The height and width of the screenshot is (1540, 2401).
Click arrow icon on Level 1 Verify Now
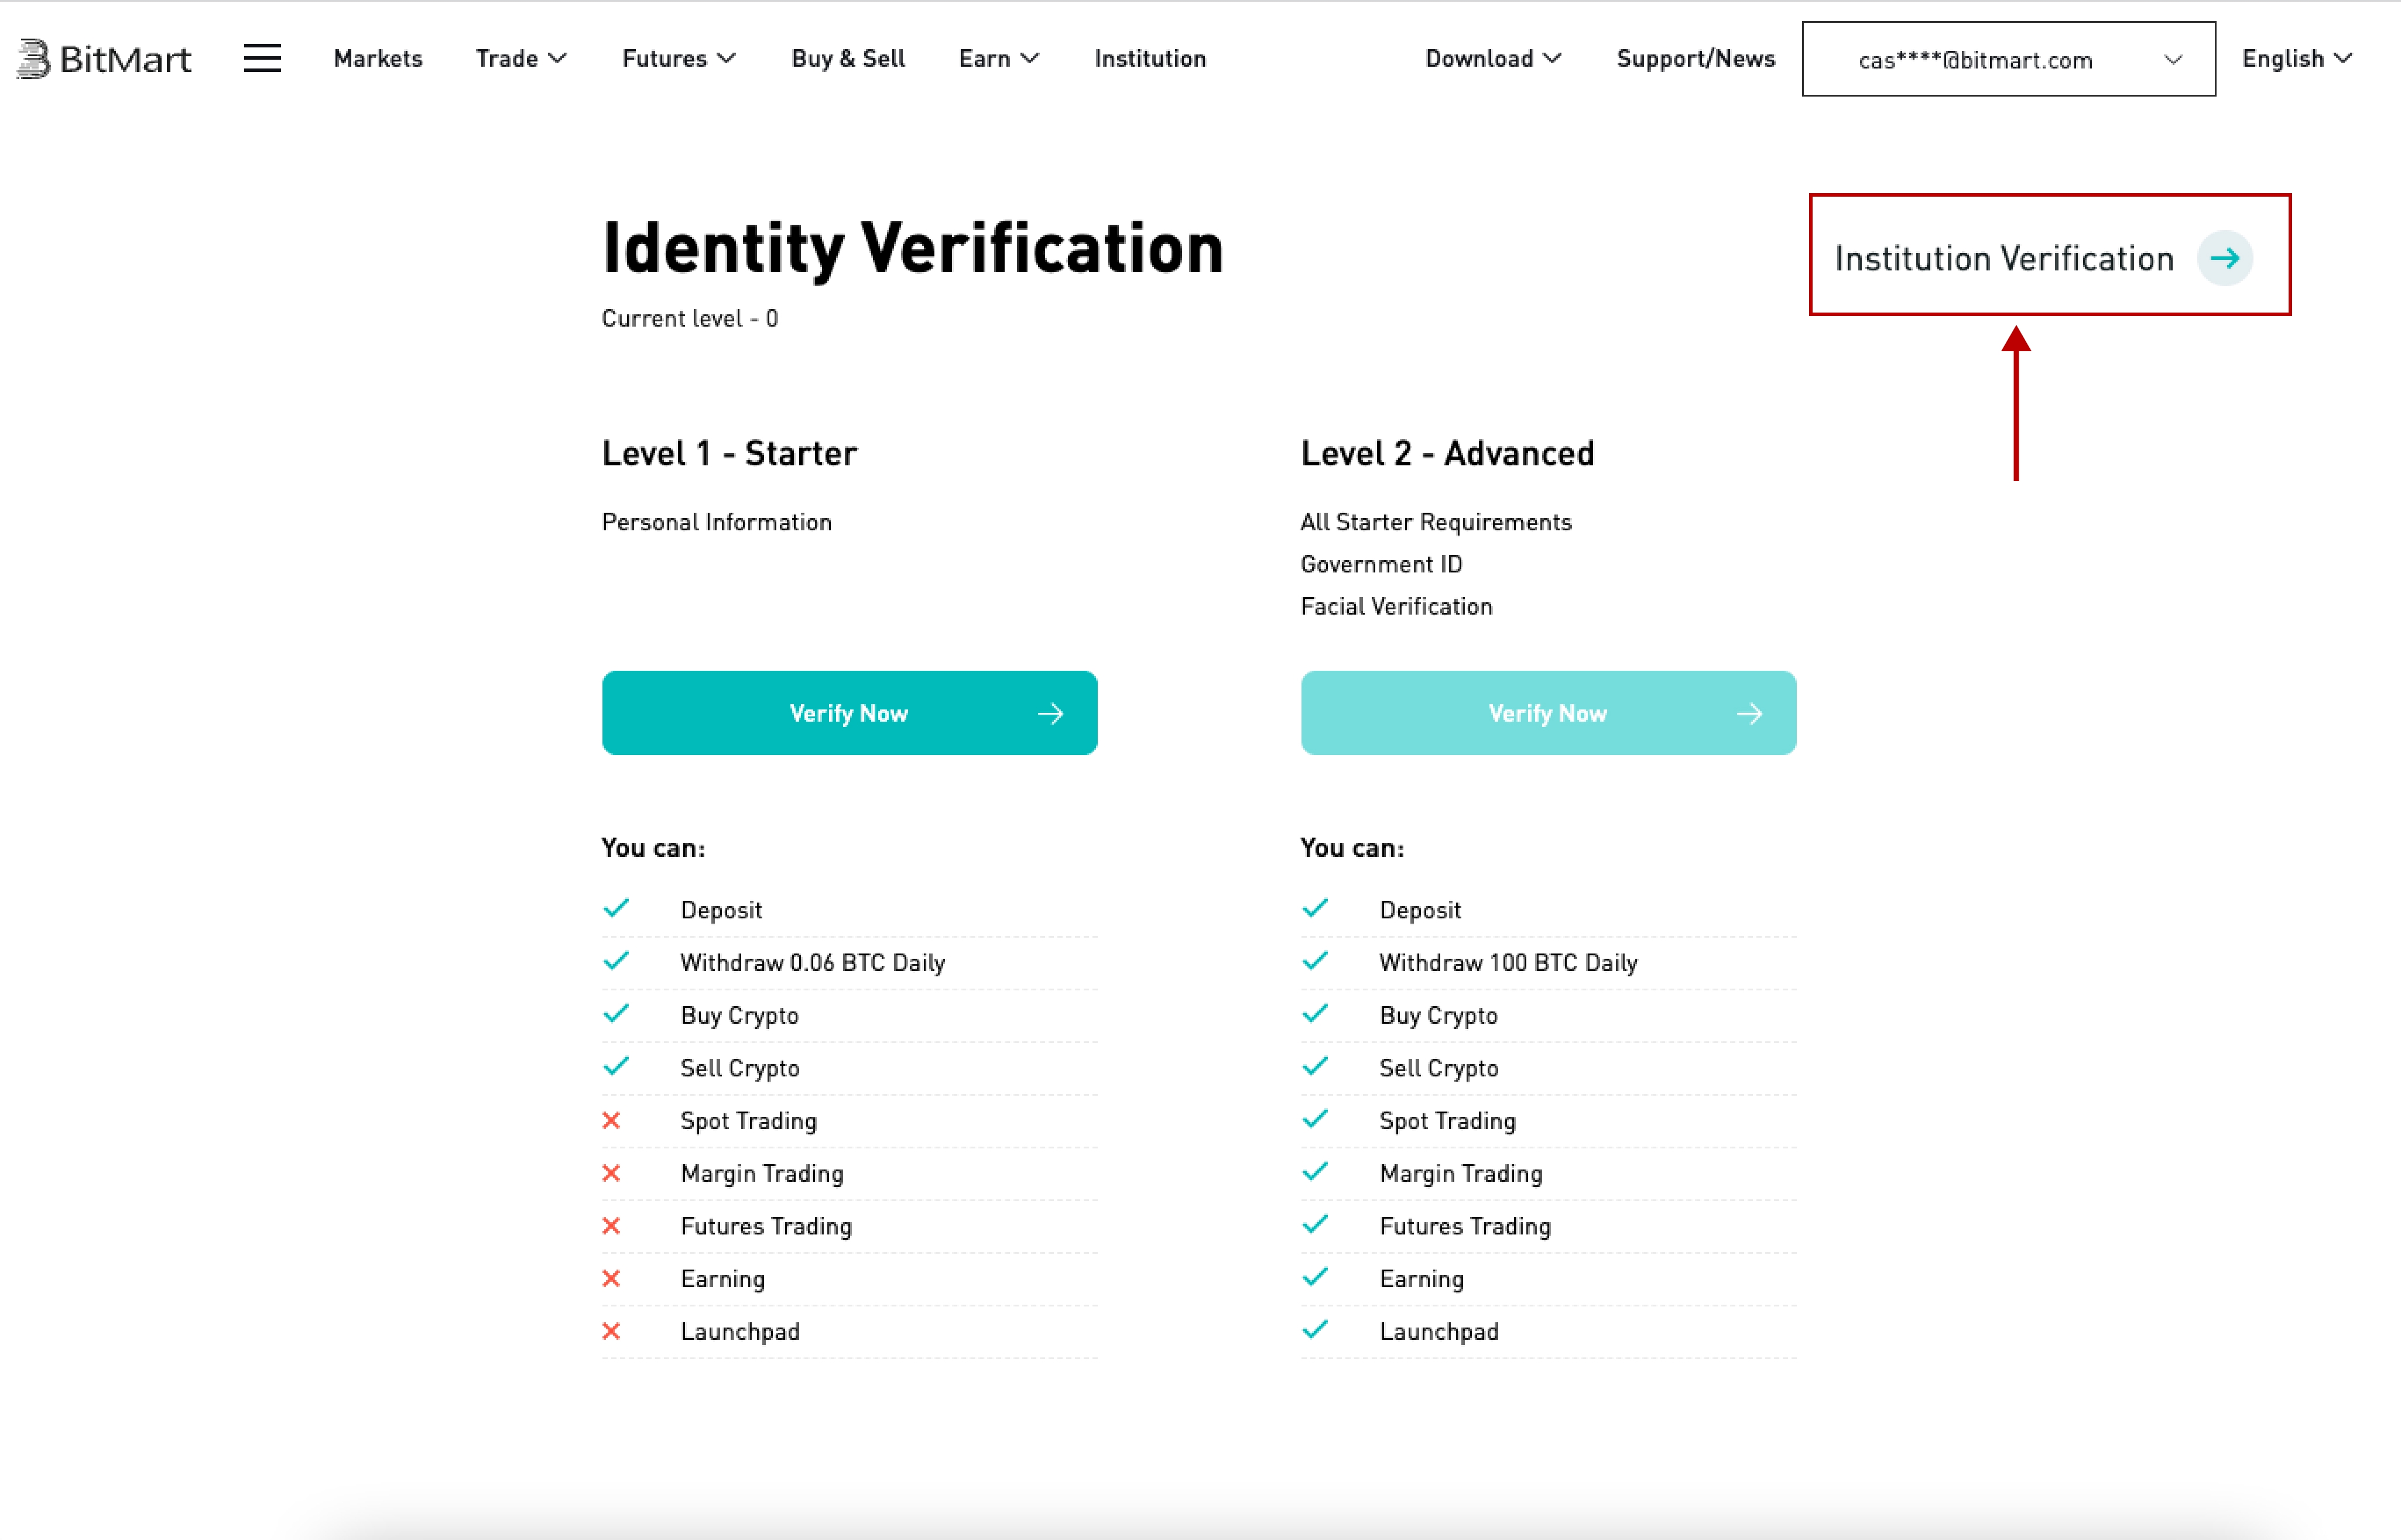(1050, 714)
